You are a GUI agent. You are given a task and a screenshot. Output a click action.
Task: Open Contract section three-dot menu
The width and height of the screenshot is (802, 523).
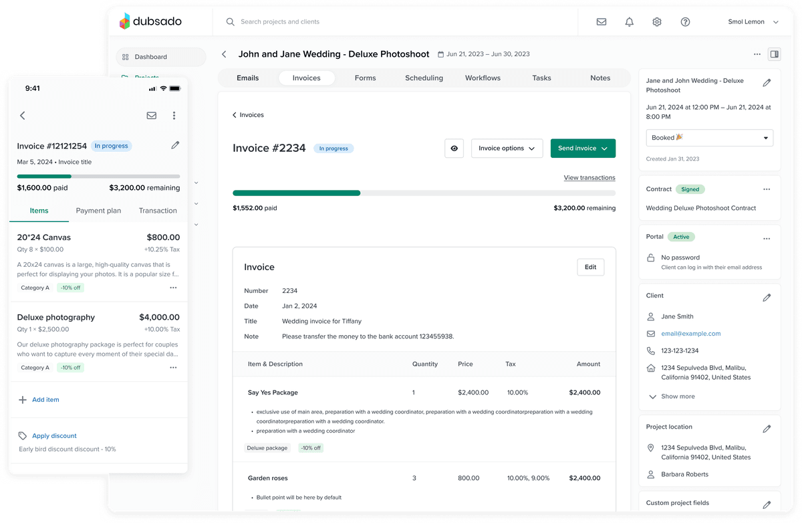pyautogui.click(x=767, y=190)
